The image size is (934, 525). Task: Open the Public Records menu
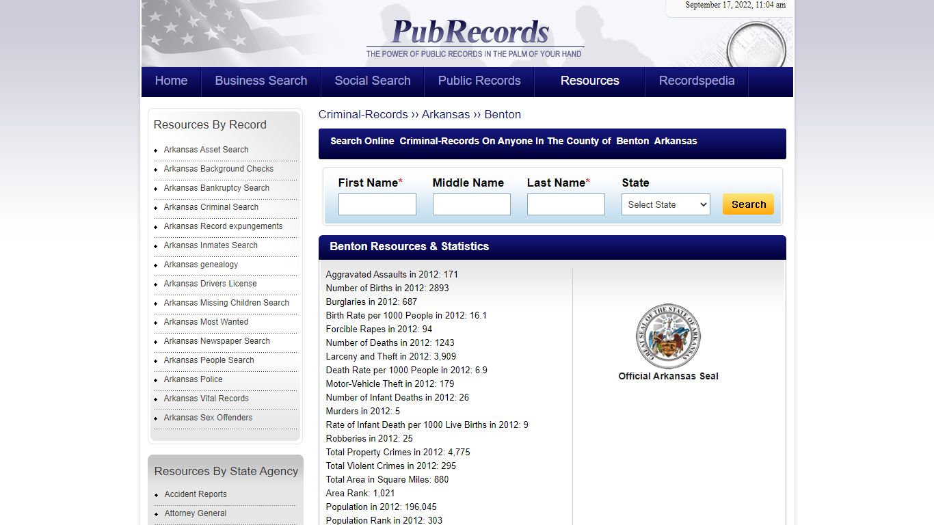tap(479, 81)
